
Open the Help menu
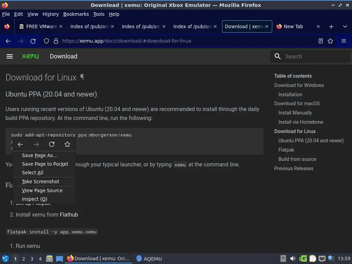tap(114, 14)
